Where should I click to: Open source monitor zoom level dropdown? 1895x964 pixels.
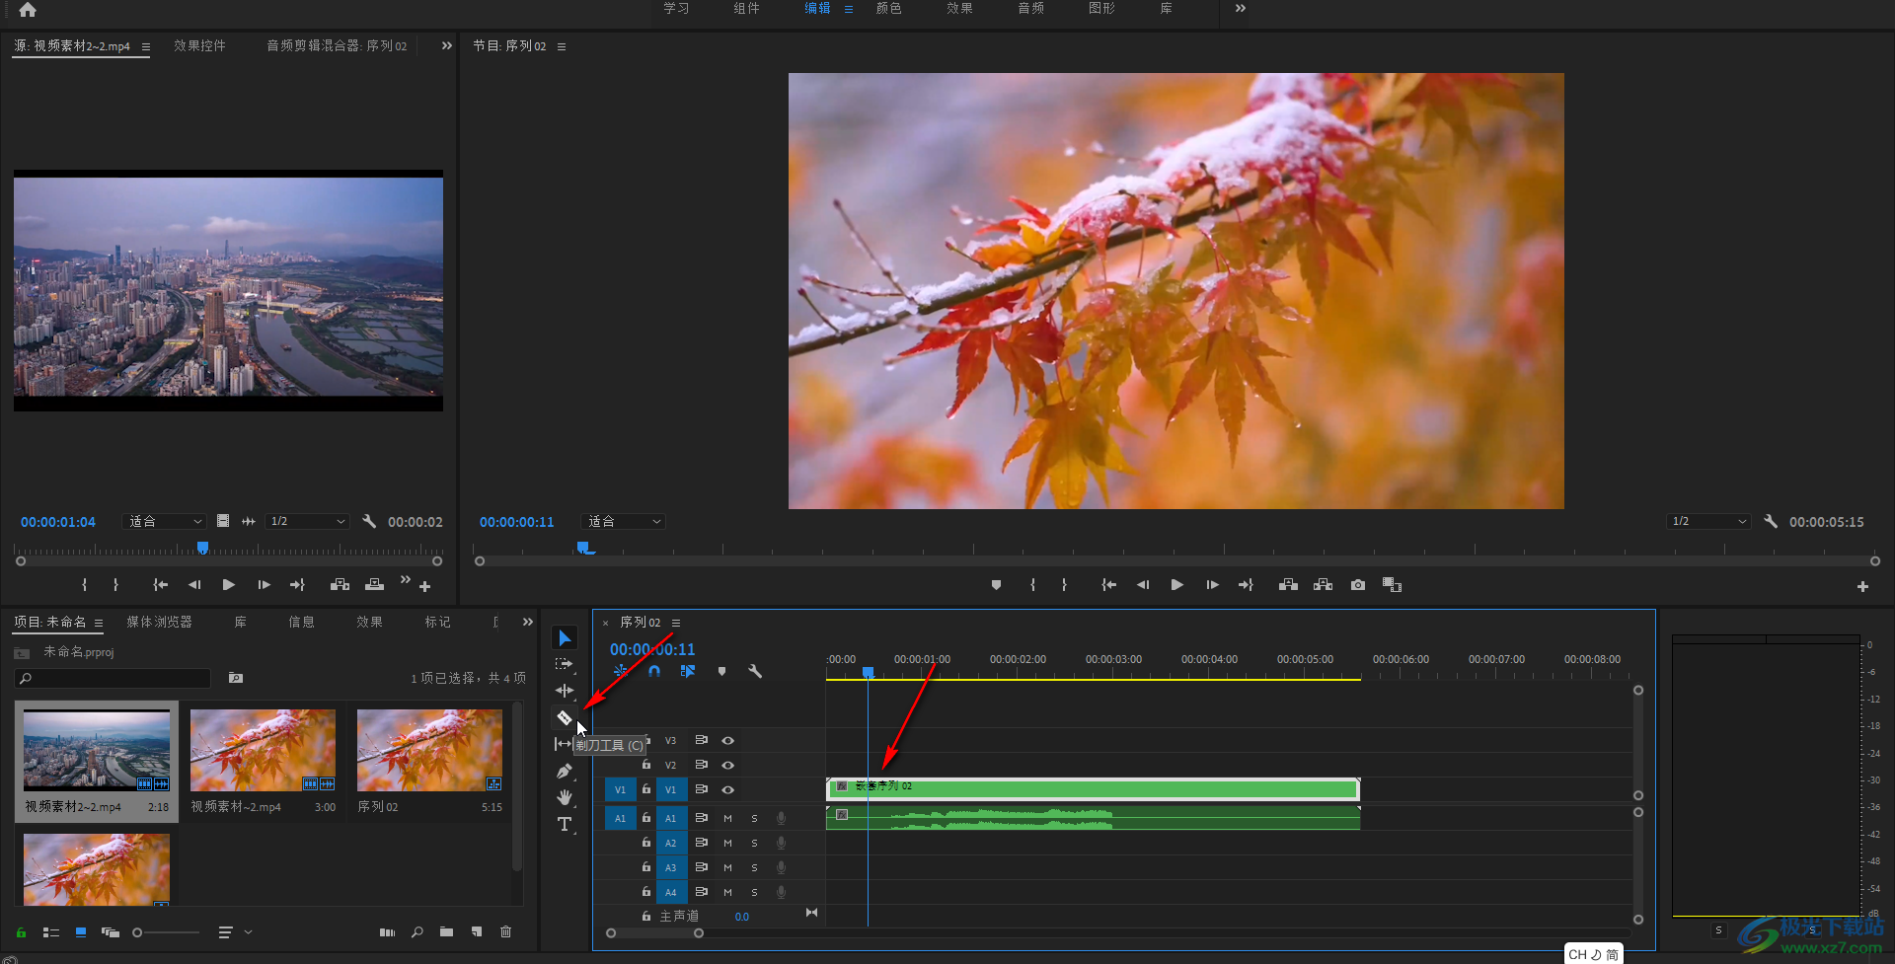[164, 521]
